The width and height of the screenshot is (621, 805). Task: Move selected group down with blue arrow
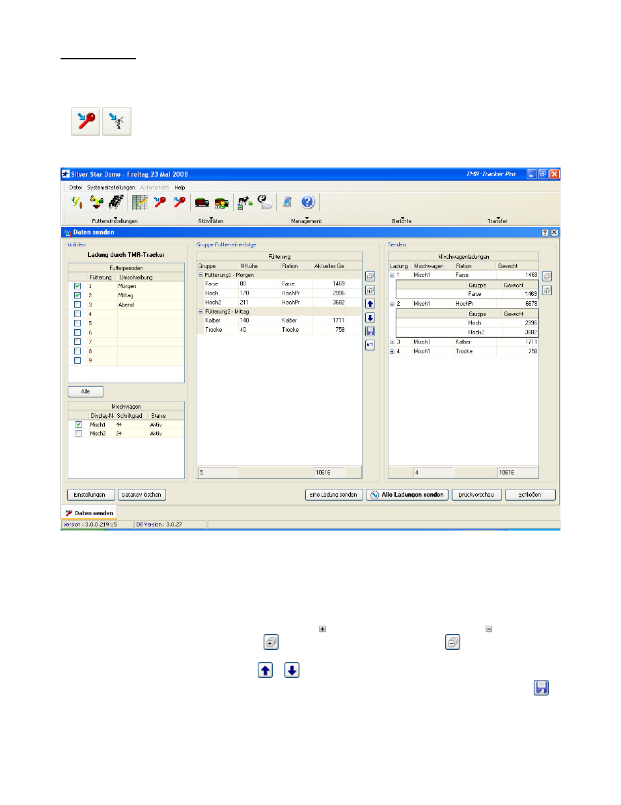[x=370, y=317]
